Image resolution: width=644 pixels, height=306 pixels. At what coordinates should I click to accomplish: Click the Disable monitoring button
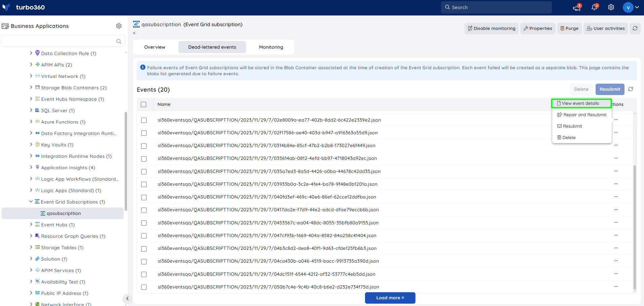[491, 29]
